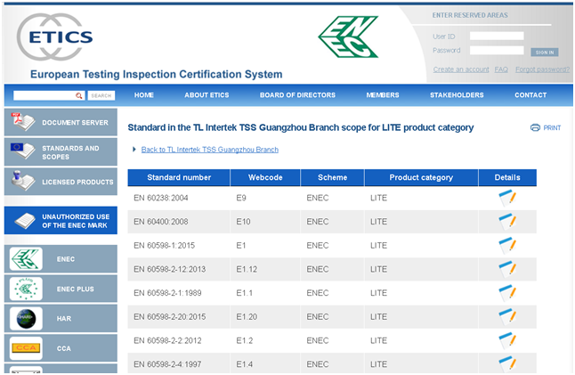Click the stamp icon beside Licensed Products
The image size is (575, 375).
pos(23,181)
